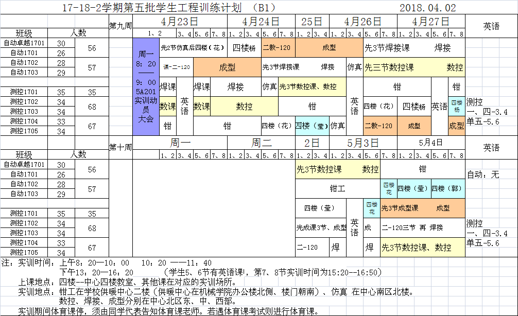Screen dimensions: 518x316
Task: Select the 第九周 week label
Action: 120,26
